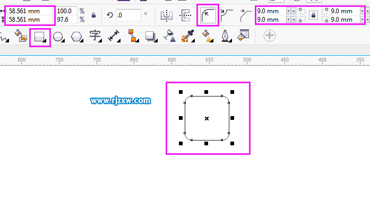Toggle the Edit Corners Together lock
Screen dimensions: 370x210
pyautogui.click(x=313, y=15)
